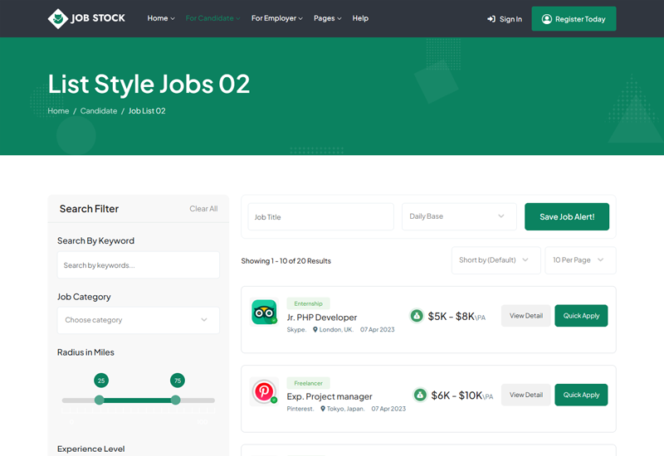Click the Radius slider handle at 25

click(x=100, y=400)
